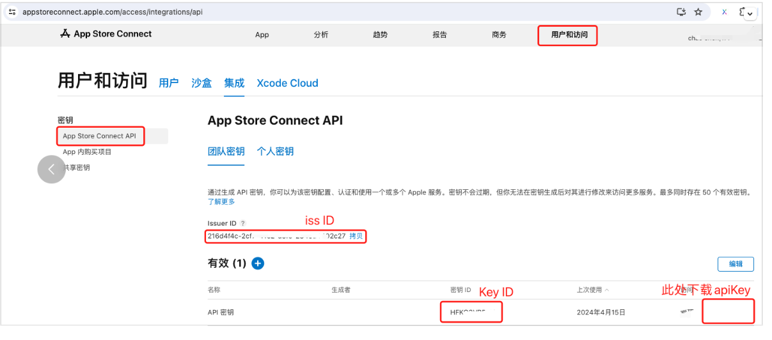This screenshot has height=340, width=772.
Task: Open the 趋势 menu item
Action: (x=380, y=35)
